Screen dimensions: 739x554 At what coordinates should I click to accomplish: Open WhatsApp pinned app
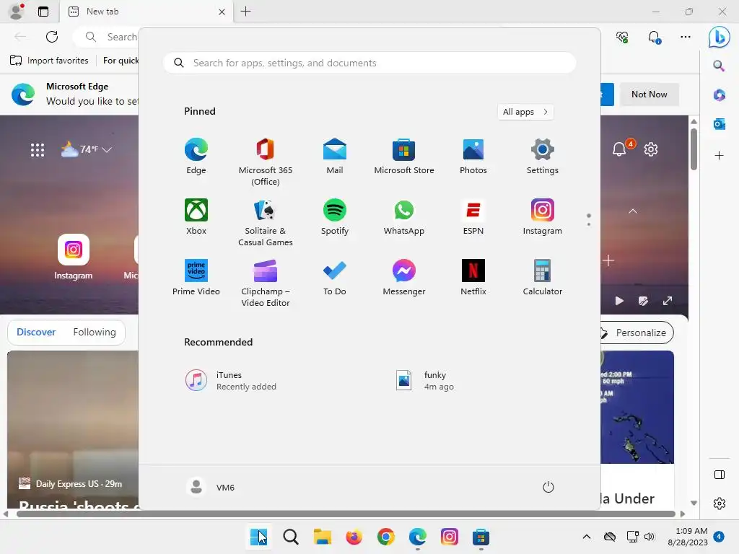click(x=404, y=217)
